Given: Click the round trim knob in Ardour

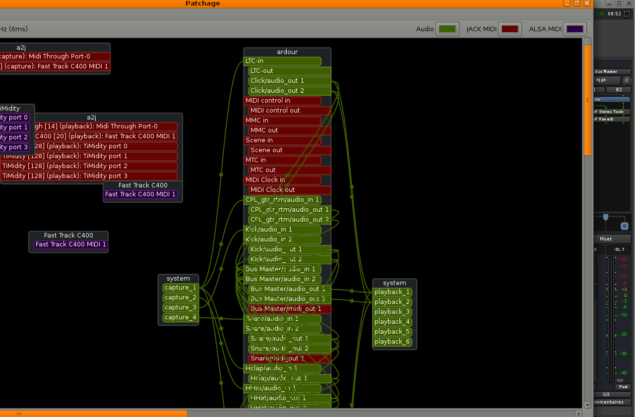Looking at the screenshot, I should 627,80.
